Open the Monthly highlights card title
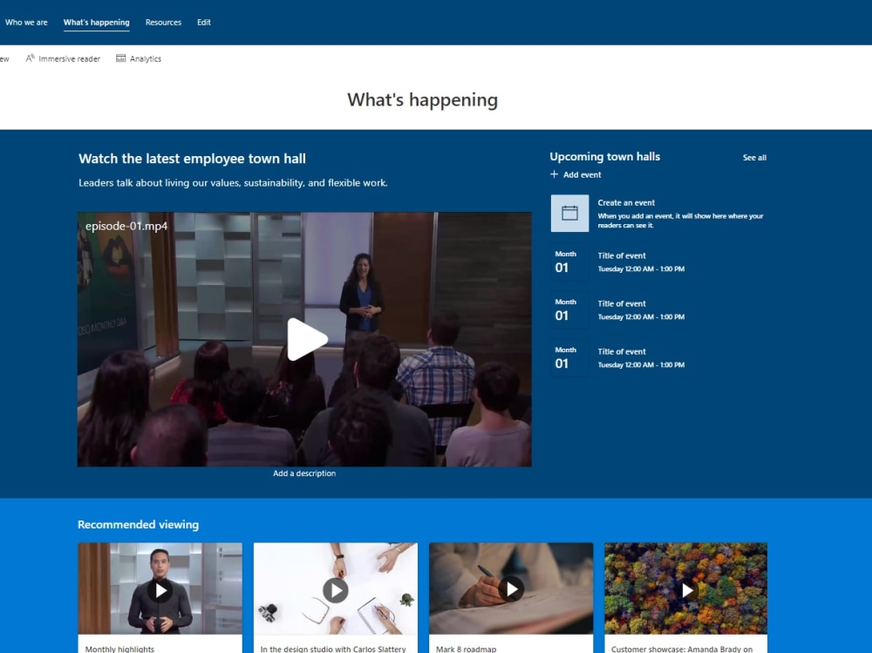 click(119, 649)
